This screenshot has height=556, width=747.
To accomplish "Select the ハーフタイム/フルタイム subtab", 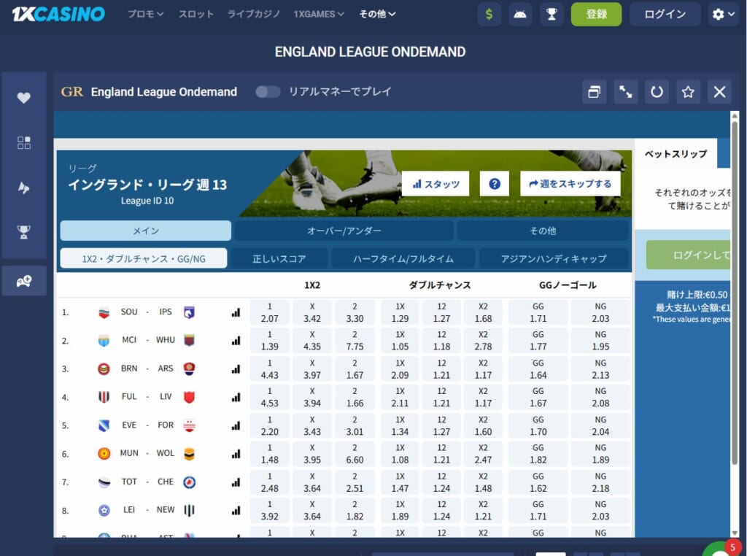I will click(403, 258).
